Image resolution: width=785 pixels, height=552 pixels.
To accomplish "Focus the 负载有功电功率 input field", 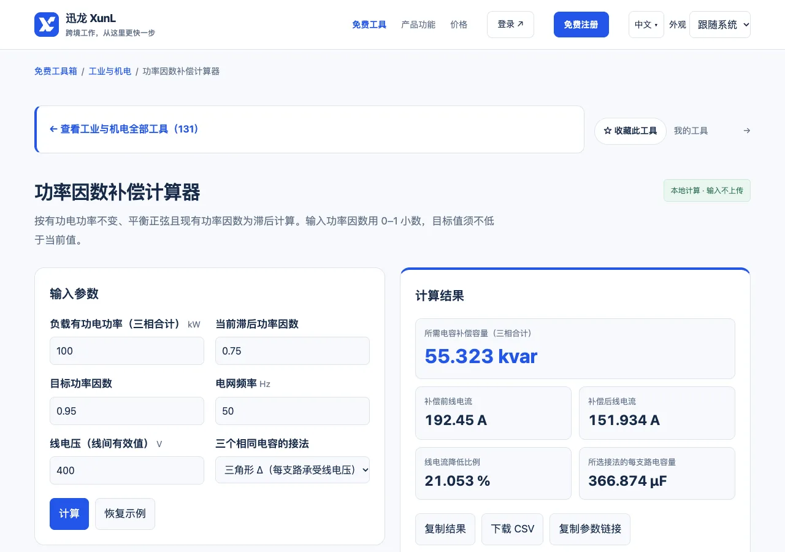I will click(127, 351).
